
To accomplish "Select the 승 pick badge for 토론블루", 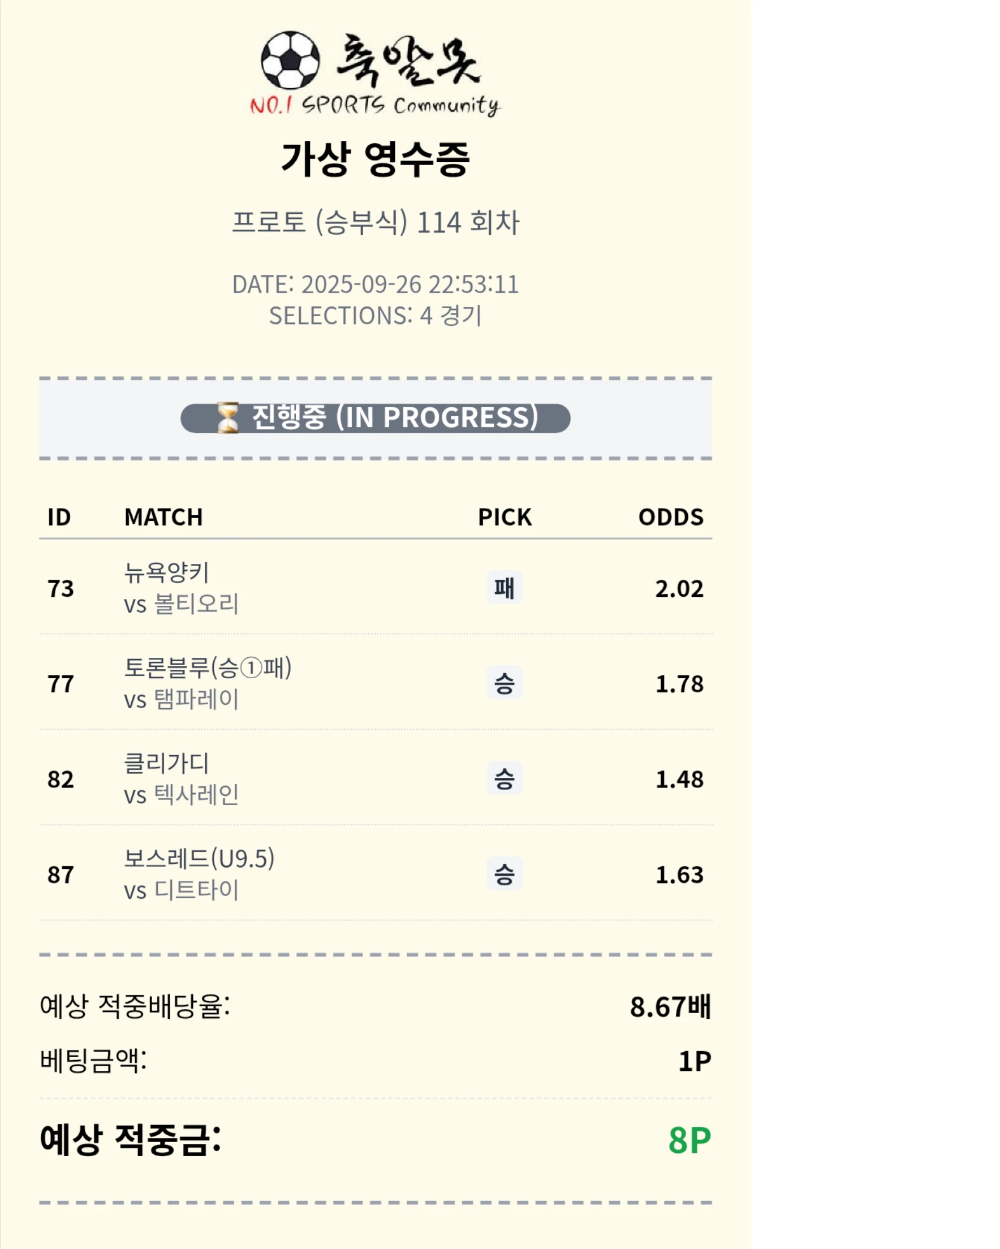I will (504, 683).
